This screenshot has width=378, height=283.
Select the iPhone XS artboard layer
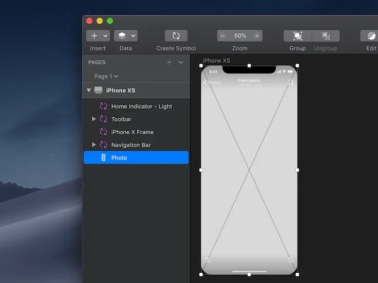coord(136,91)
